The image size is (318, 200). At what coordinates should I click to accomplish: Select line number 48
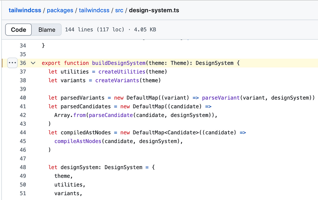(23, 167)
